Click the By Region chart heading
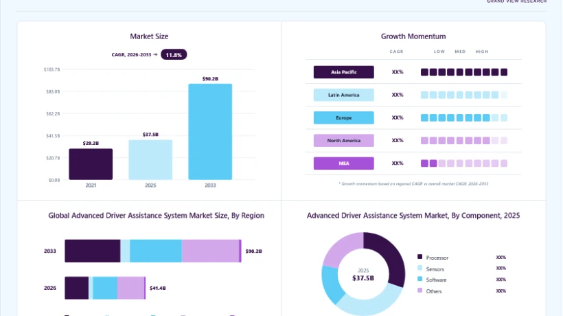The width and height of the screenshot is (563, 316). [x=156, y=216]
